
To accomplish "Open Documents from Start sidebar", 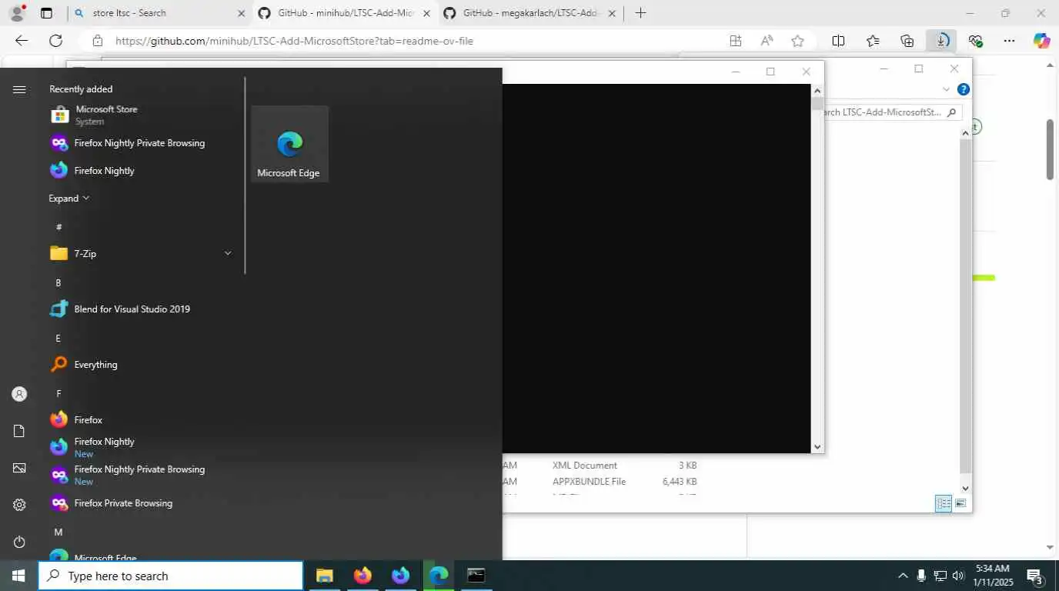I will 19,431.
